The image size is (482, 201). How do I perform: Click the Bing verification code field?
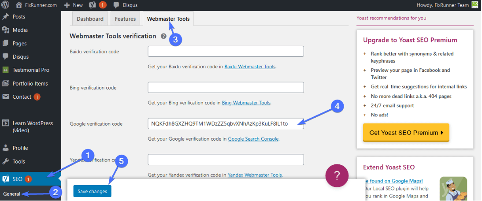click(226, 87)
